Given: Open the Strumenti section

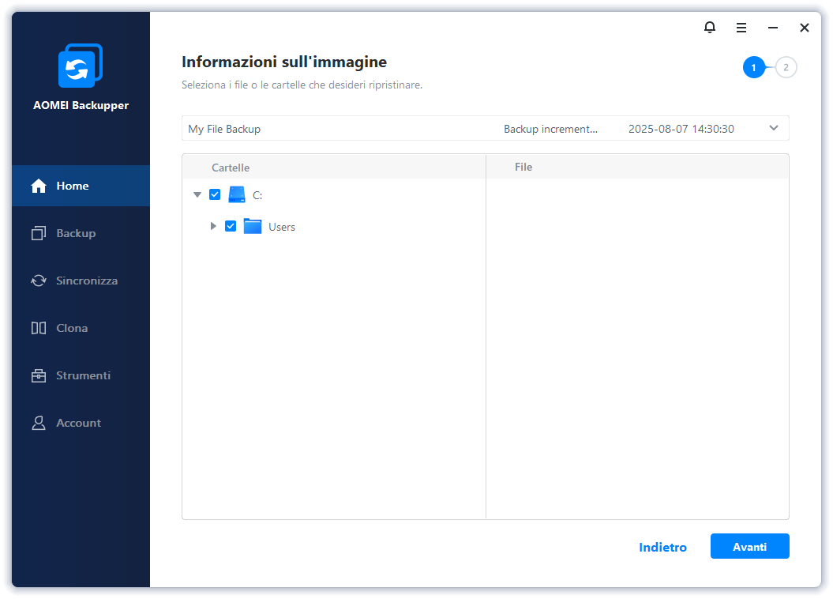Looking at the screenshot, I should tap(84, 375).
